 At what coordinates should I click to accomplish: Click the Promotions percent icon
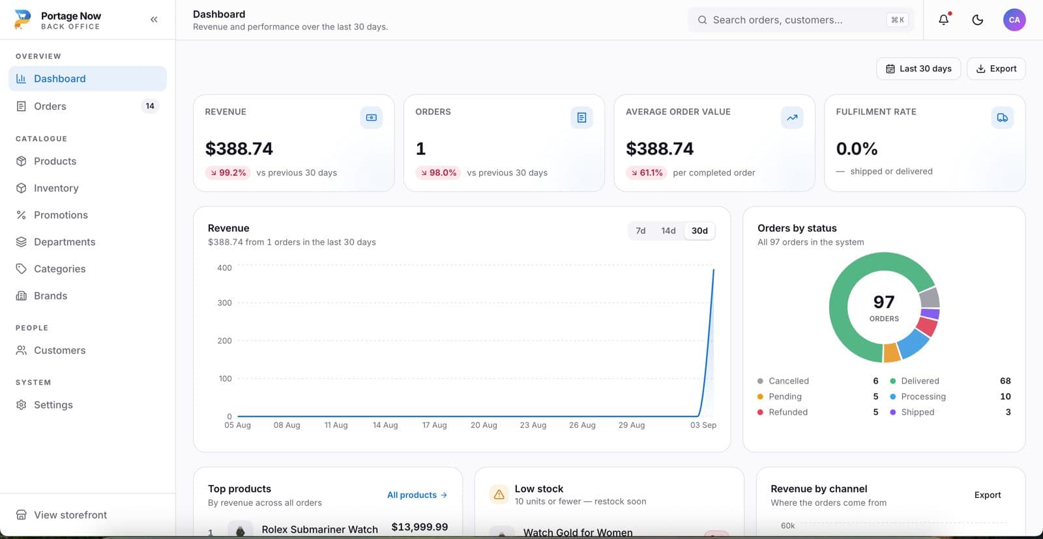(22, 215)
